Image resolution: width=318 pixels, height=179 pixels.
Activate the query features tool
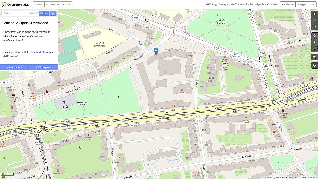314,65
